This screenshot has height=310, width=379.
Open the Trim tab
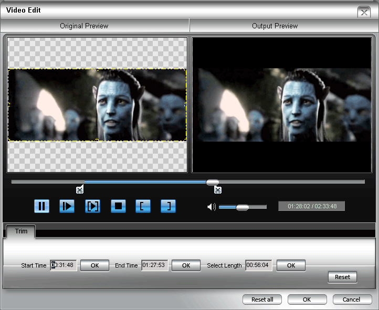(21, 231)
